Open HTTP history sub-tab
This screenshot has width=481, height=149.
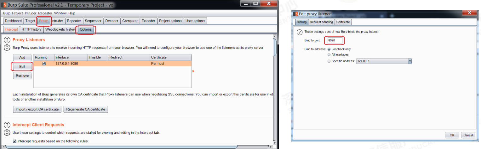(x=31, y=29)
